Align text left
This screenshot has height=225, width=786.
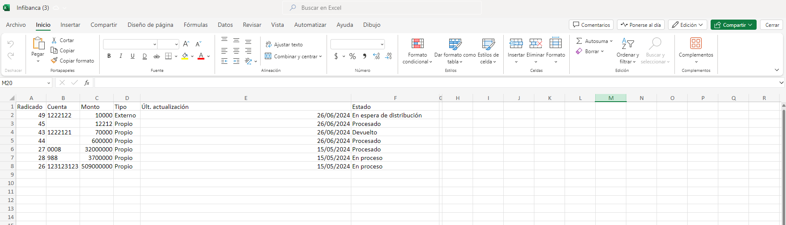point(224,51)
